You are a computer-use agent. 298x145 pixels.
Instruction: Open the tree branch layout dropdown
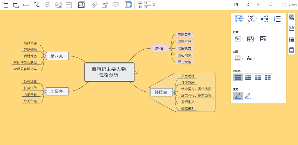point(265,19)
